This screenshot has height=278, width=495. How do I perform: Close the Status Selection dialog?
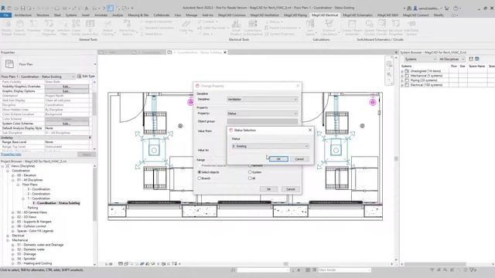(309, 130)
